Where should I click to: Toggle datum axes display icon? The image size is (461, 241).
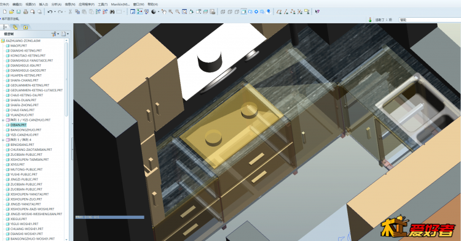click(x=286, y=12)
